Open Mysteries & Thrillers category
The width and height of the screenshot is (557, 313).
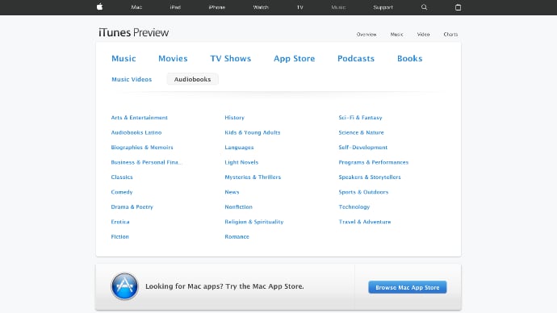tap(253, 177)
